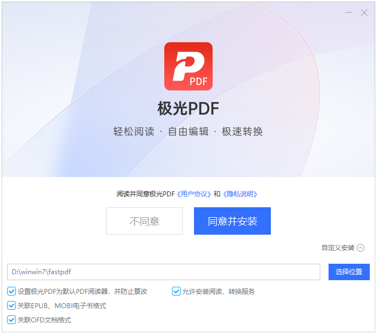
Task: Click the 阅读并同意极光PDF agreement text
Action: point(146,194)
